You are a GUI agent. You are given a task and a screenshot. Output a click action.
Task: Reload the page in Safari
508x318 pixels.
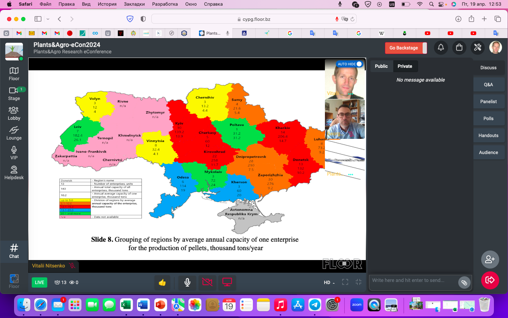click(x=352, y=19)
